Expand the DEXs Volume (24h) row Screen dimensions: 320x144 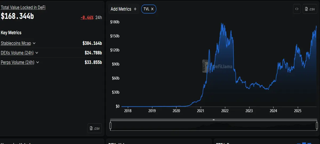tap(37, 53)
